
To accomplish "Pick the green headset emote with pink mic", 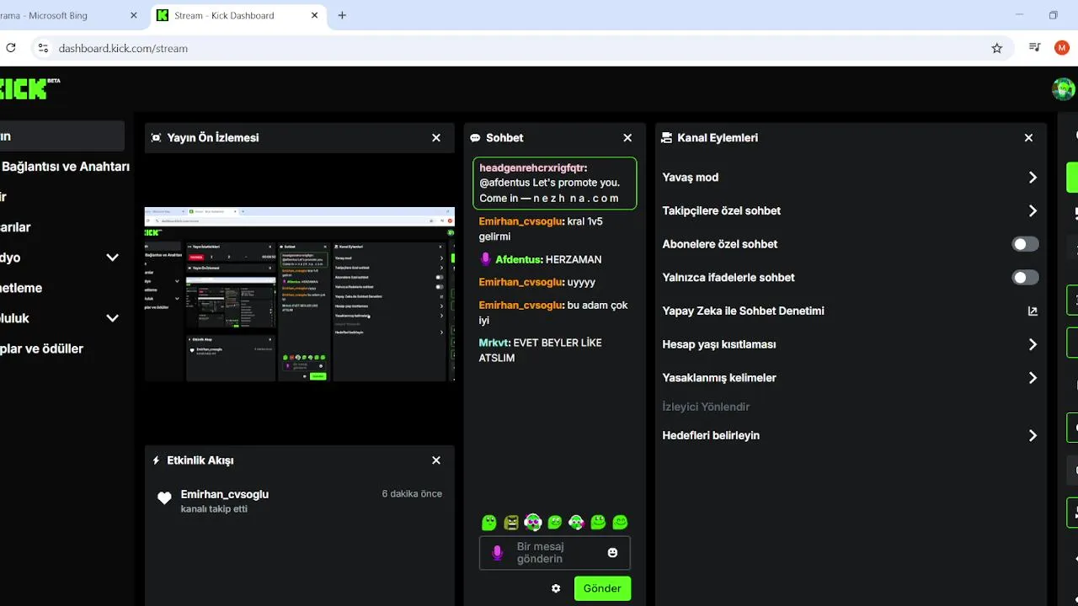I will (576, 523).
